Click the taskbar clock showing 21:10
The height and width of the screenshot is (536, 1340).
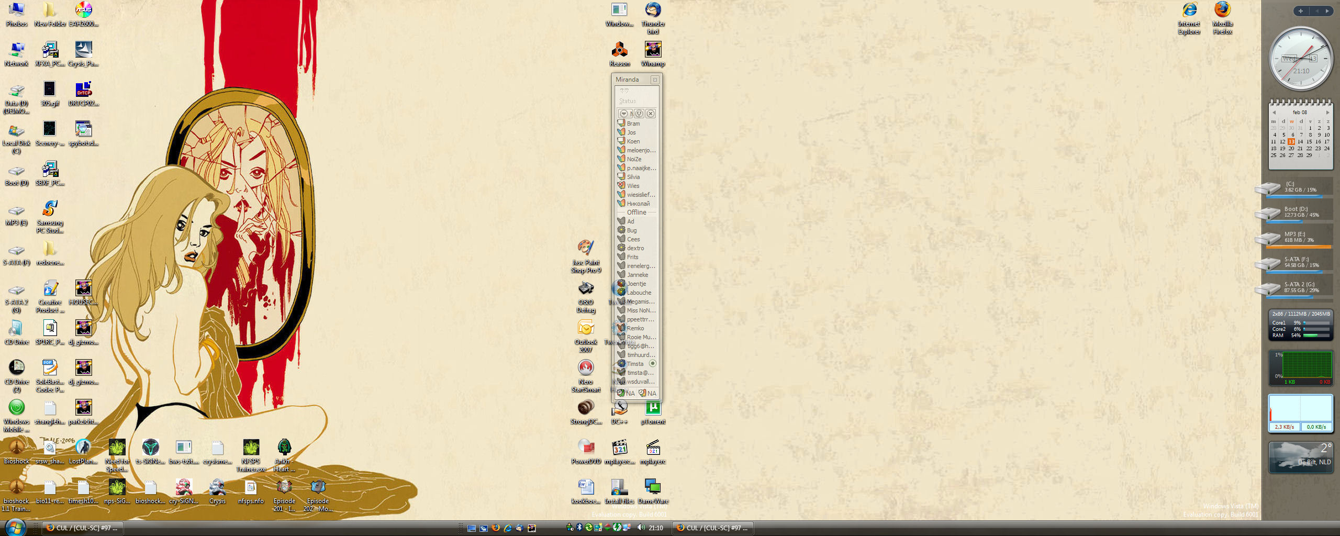tap(656, 528)
